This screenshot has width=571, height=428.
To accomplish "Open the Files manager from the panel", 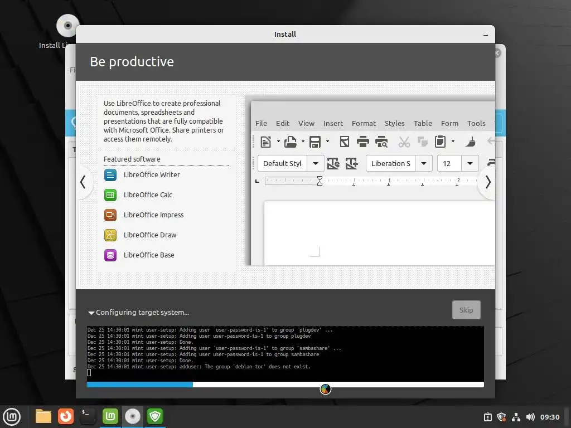I will 43,416.
